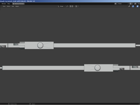Viewport: 140px width, 105px height.
Task: Open the Global transform orientation dropdown
Action: tap(62, 6)
